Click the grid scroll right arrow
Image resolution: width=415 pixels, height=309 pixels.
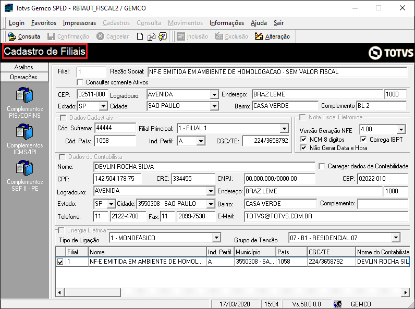coord(406,292)
